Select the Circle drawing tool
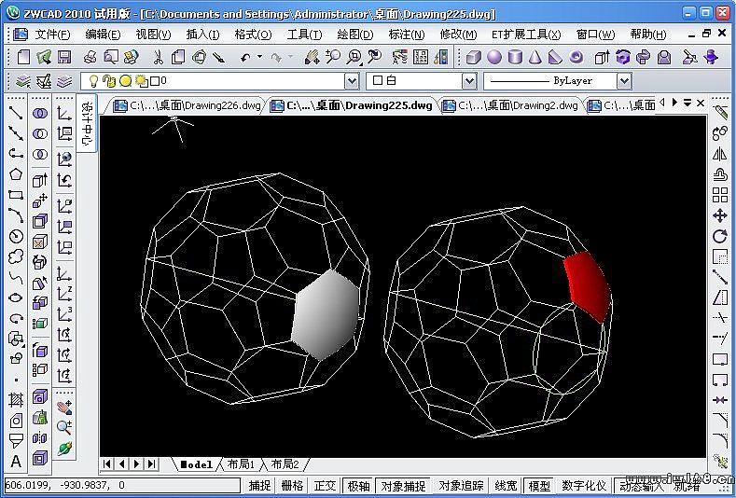 (x=16, y=236)
